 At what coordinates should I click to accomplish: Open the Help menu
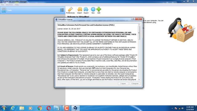coord(17,5)
